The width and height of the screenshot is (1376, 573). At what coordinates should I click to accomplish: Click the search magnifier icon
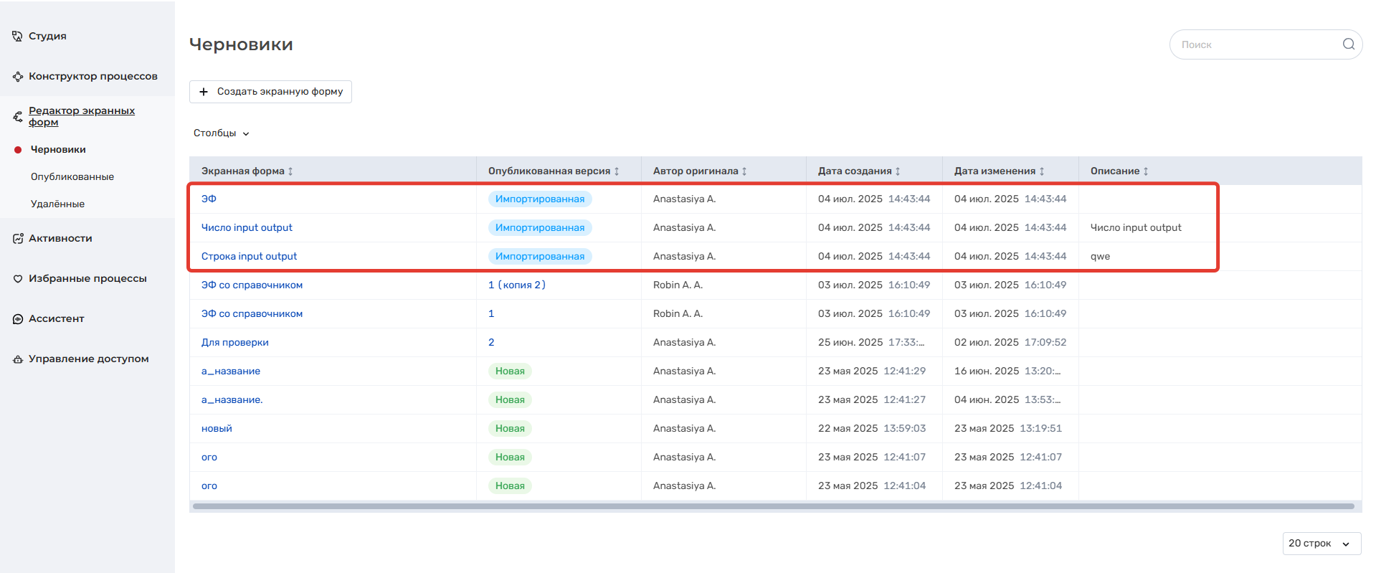tap(1348, 44)
